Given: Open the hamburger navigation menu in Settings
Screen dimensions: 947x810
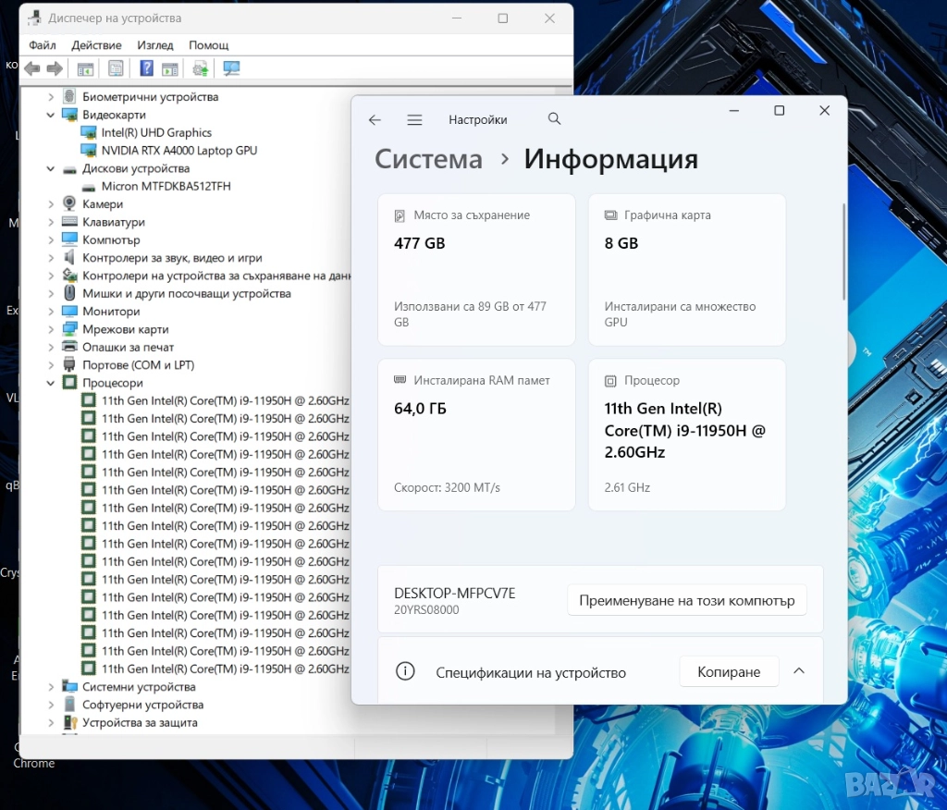Looking at the screenshot, I should [414, 120].
